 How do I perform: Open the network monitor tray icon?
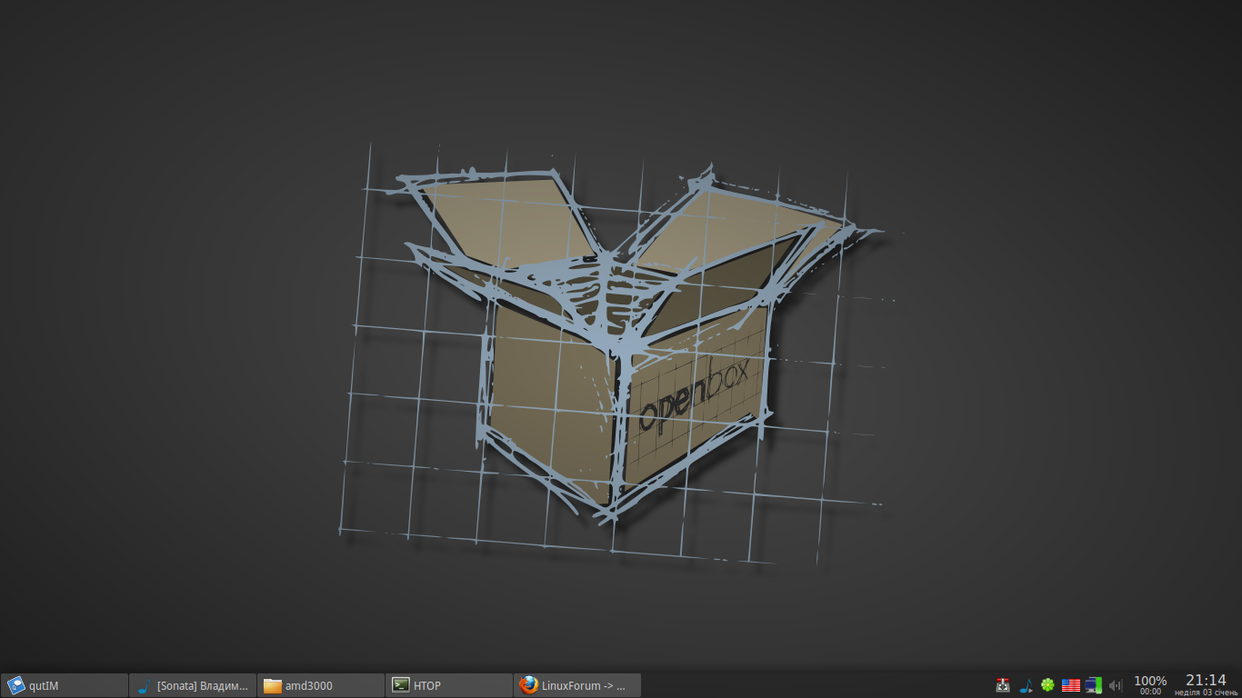click(1093, 685)
